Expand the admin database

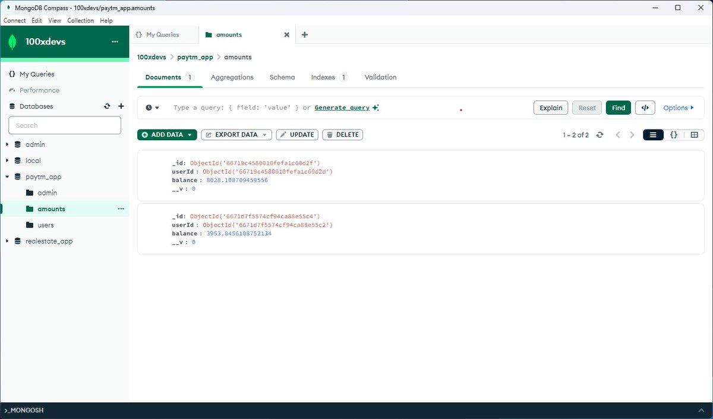7,144
